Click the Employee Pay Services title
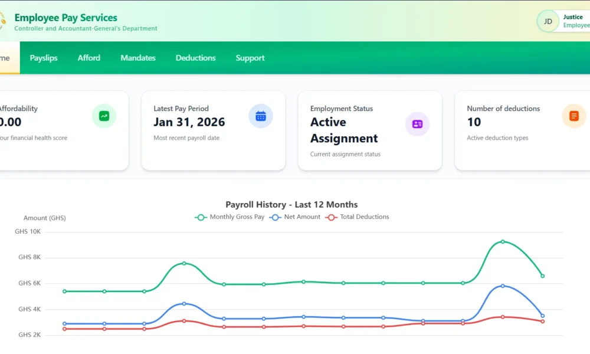The width and height of the screenshot is (590, 354). click(65, 18)
